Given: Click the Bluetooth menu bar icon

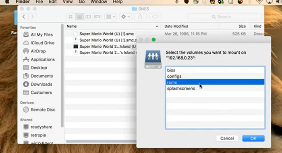Looking at the screenshot, I should [250, 2].
